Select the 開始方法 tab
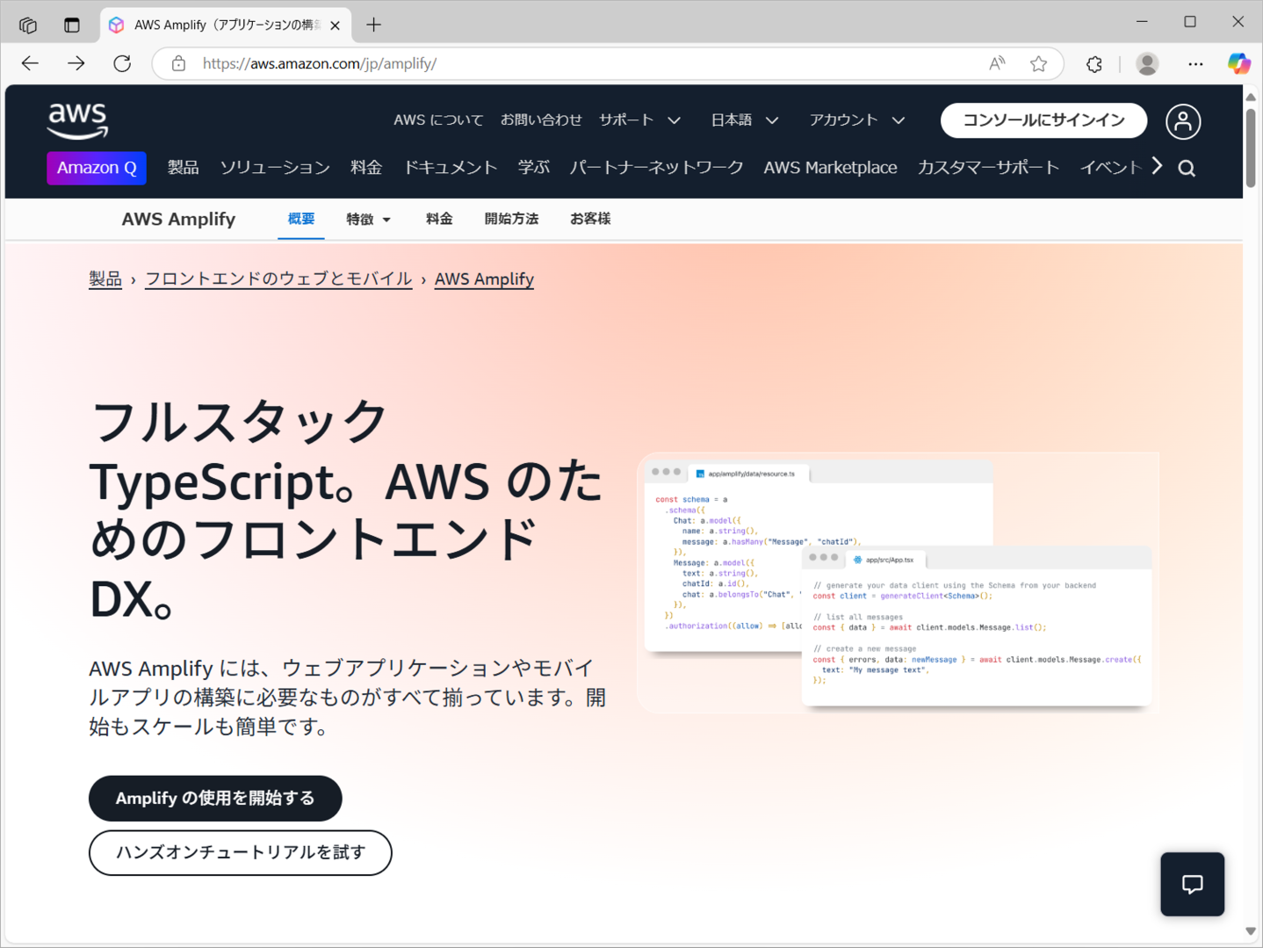This screenshot has width=1263, height=948. click(x=511, y=219)
